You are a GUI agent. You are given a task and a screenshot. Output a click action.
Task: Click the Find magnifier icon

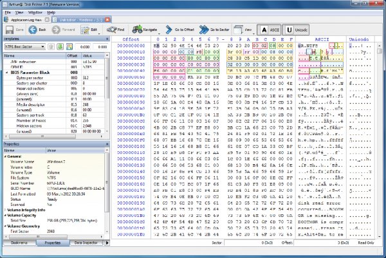click(x=111, y=30)
